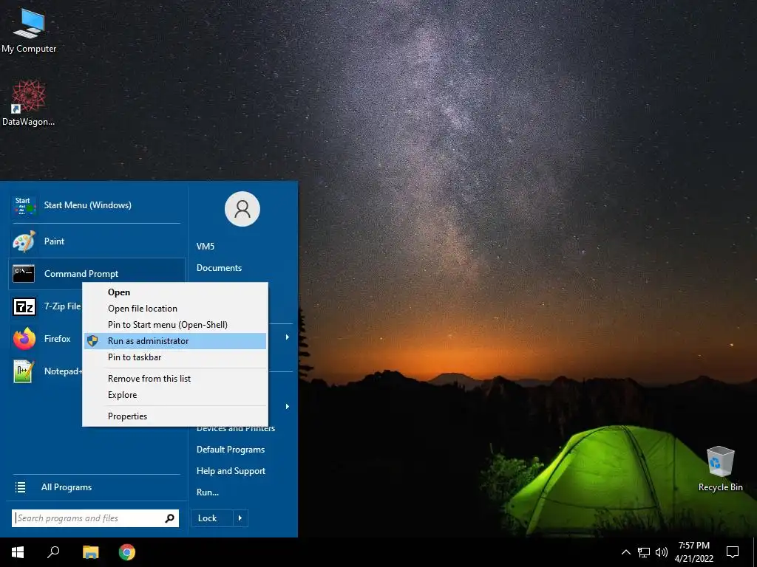Open the Recycle Bin icon
Image resolution: width=757 pixels, height=567 pixels.
point(720,469)
